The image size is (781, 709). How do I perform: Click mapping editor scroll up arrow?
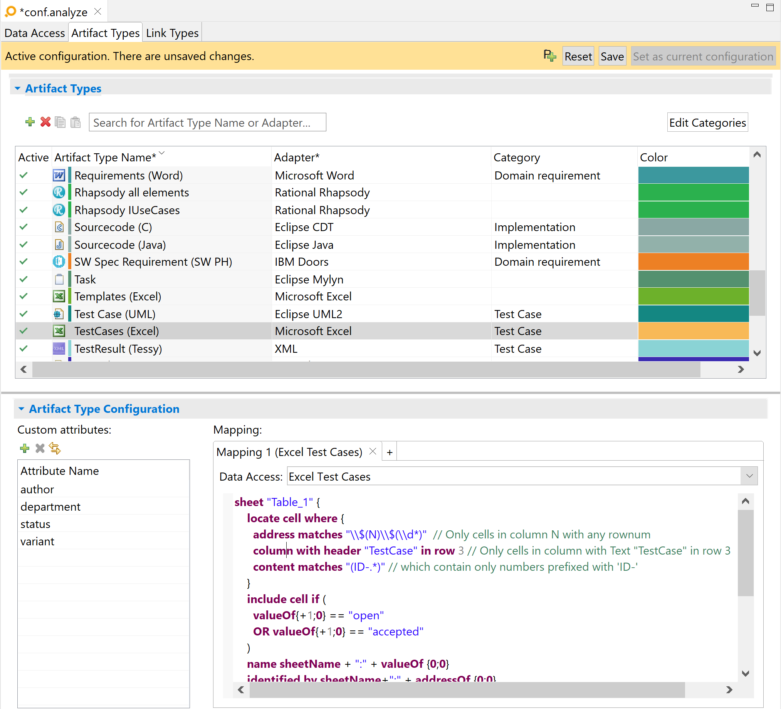coord(745,501)
